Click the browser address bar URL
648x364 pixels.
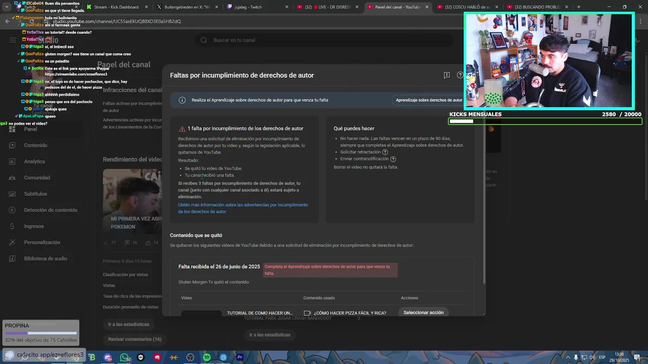click(x=116, y=21)
